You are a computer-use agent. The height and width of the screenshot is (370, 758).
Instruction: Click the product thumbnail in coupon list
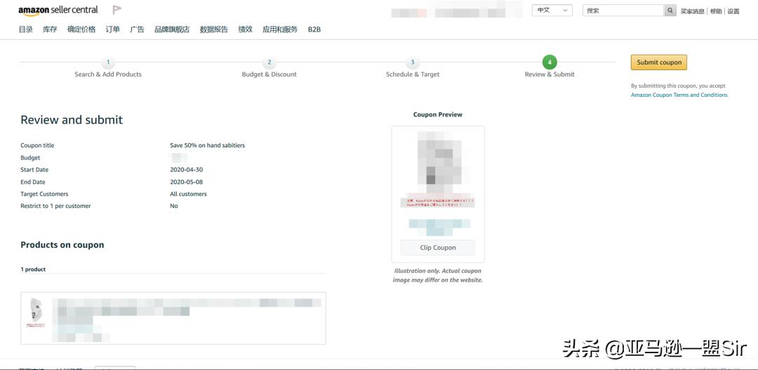coord(35,313)
